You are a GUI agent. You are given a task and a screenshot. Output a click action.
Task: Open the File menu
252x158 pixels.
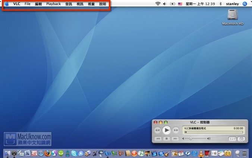(28, 4)
